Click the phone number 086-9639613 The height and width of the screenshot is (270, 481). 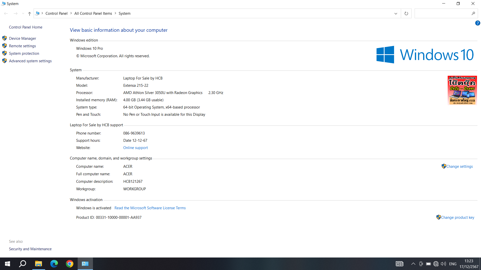pos(134,133)
